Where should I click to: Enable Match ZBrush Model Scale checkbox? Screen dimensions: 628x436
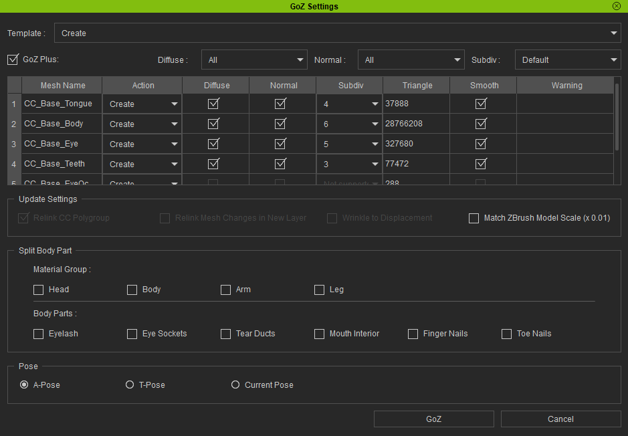pyautogui.click(x=474, y=218)
